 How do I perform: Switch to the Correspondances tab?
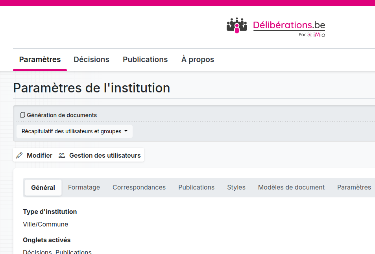coord(139,187)
